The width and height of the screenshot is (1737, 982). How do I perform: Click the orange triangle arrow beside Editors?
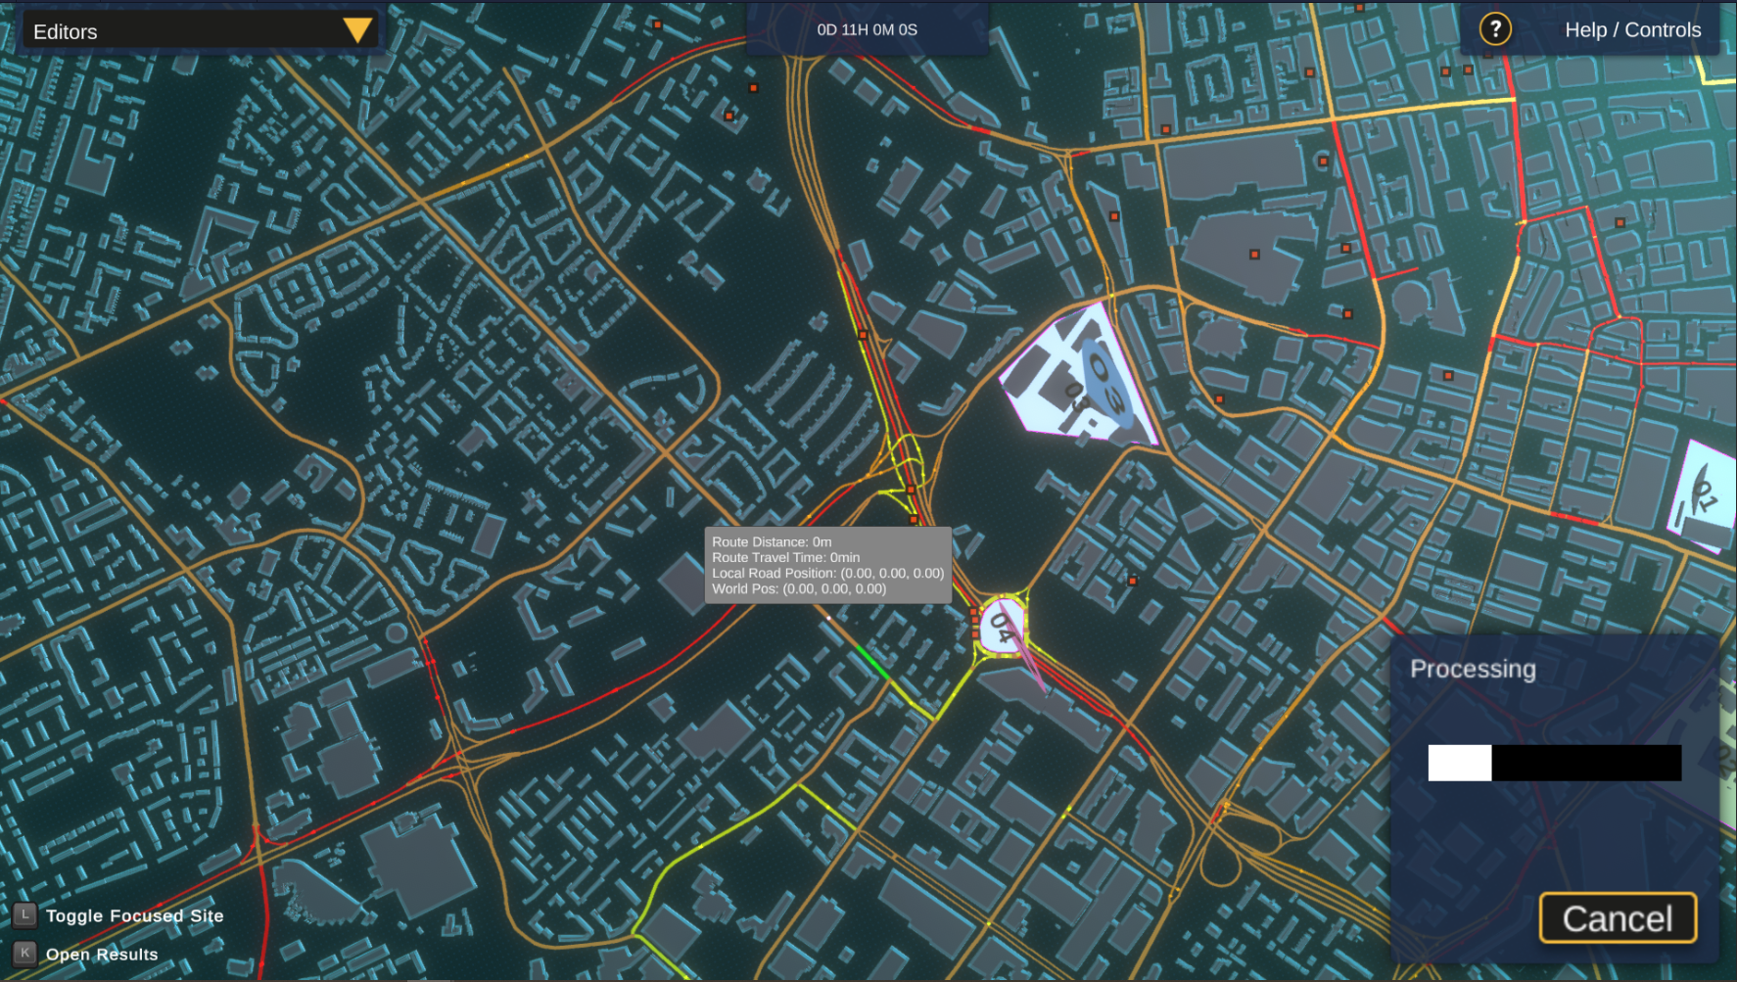tap(357, 30)
